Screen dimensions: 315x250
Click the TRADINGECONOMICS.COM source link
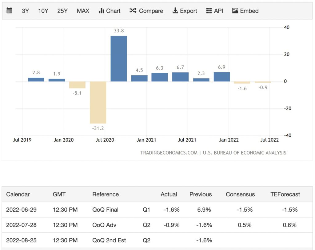[169, 153]
